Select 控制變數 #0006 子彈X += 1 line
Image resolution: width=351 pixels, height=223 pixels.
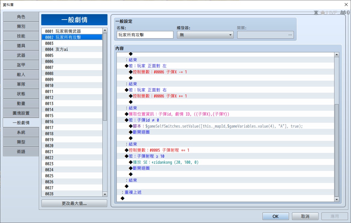point(225,96)
